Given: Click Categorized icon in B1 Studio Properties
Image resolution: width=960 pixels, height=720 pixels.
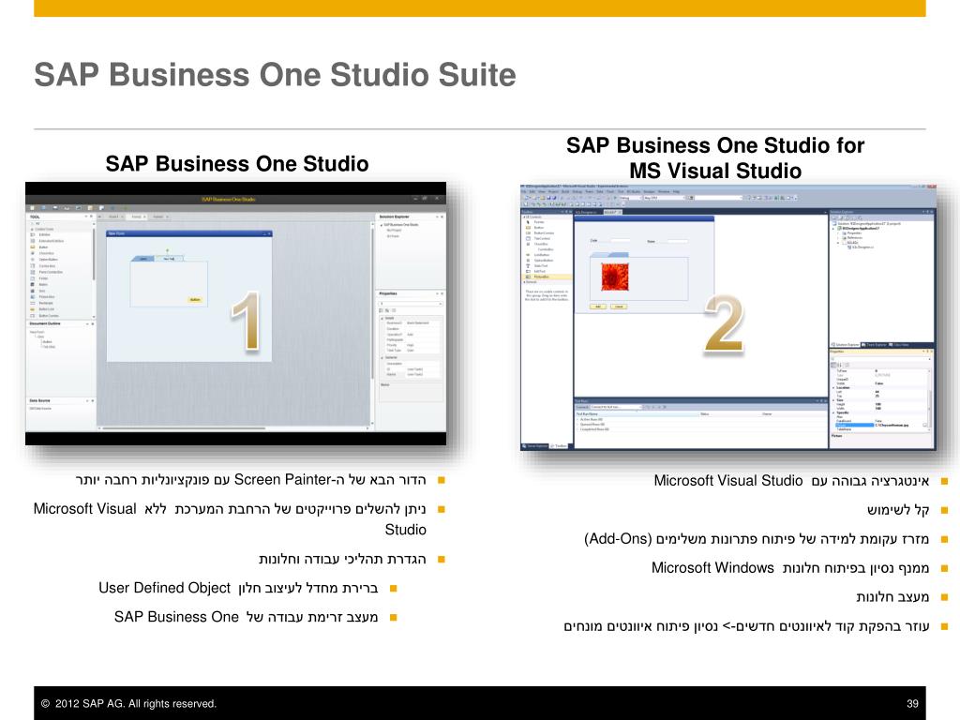Looking at the screenshot, I should [x=381, y=310].
